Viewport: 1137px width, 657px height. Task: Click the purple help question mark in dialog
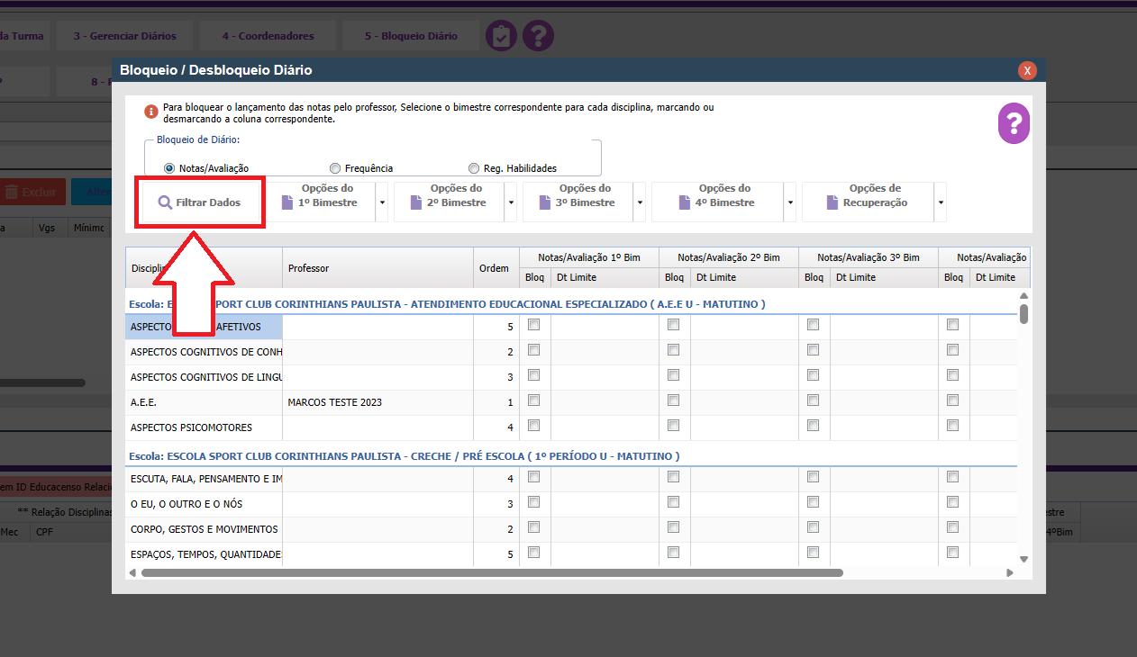click(x=1014, y=123)
